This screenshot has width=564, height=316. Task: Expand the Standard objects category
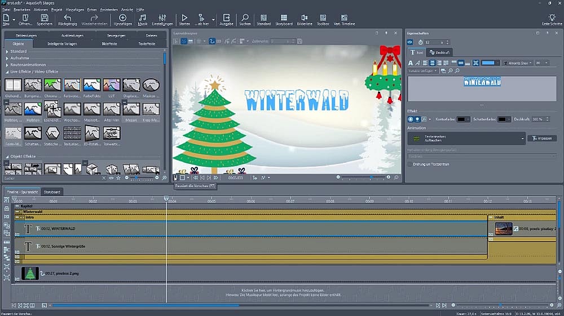7,51
